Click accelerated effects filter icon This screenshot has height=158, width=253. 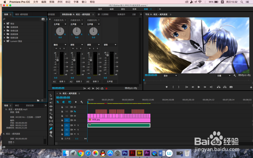click(x=43, y=19)
